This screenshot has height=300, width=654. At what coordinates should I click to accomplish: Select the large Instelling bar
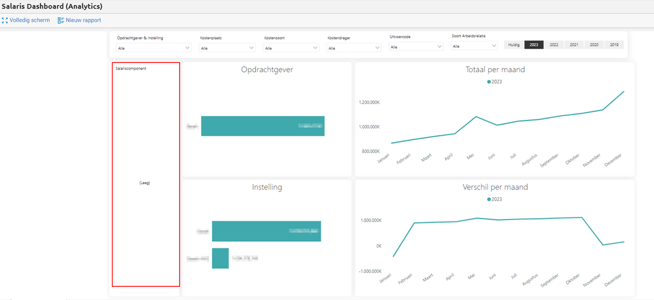click(266, 231)
